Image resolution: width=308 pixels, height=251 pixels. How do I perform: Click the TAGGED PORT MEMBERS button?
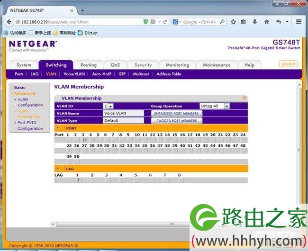177,121
